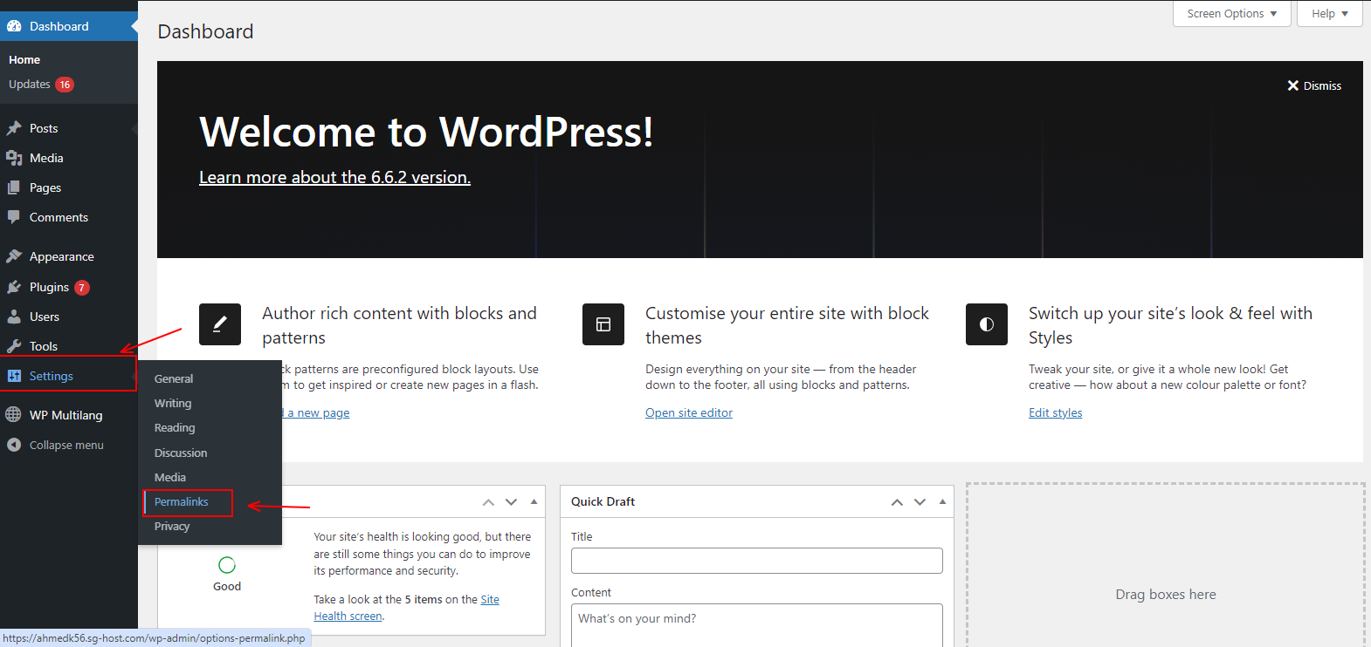The width and height of the screenshot is (1371, 647).
Task: Click the Appearance paintbrush icon
Action: click(x=14, y=256)
